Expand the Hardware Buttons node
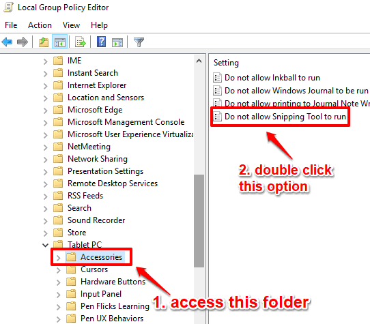The height and width of the screenshot is (324, 370). 58,282
